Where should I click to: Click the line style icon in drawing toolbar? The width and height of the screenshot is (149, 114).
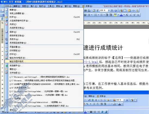(91, 112)
